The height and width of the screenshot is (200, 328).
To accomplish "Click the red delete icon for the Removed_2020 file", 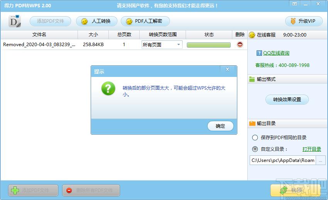I will [x=240, y=44].
